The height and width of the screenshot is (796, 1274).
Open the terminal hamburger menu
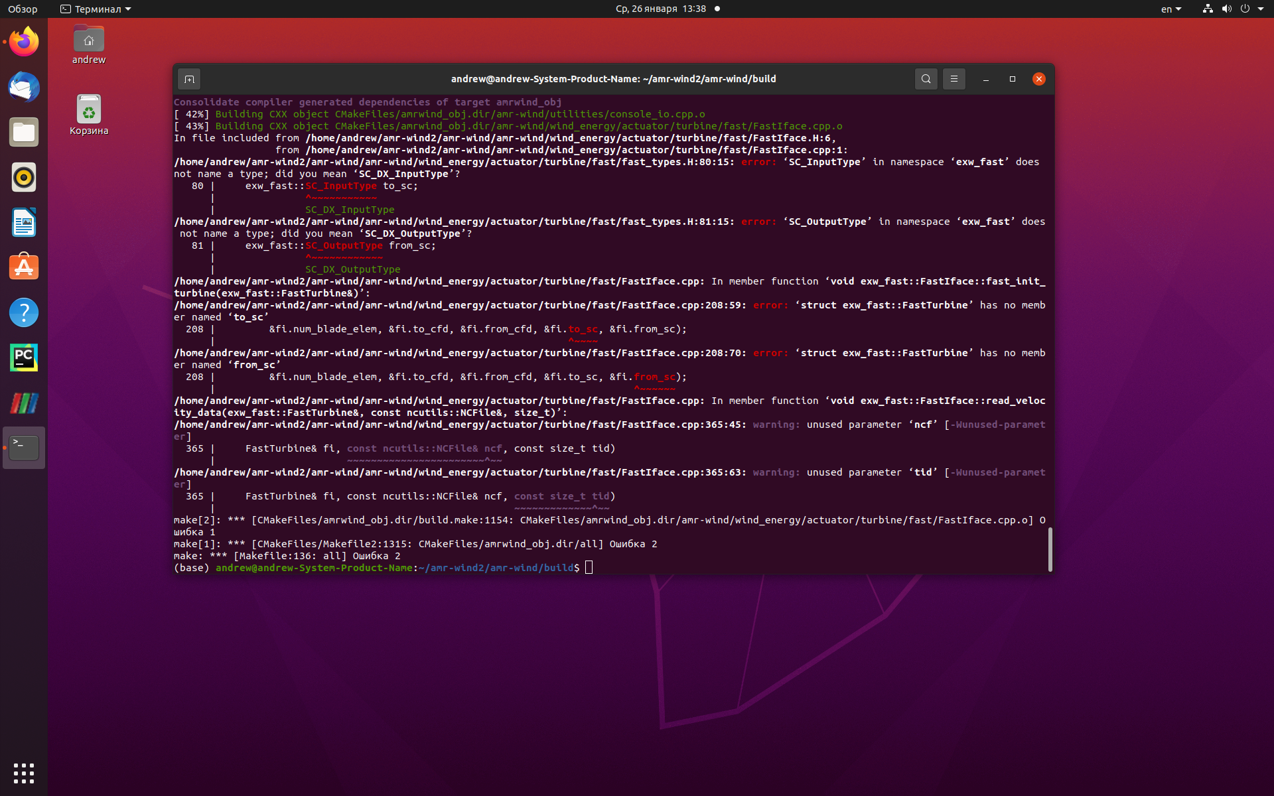pos(954,79)
